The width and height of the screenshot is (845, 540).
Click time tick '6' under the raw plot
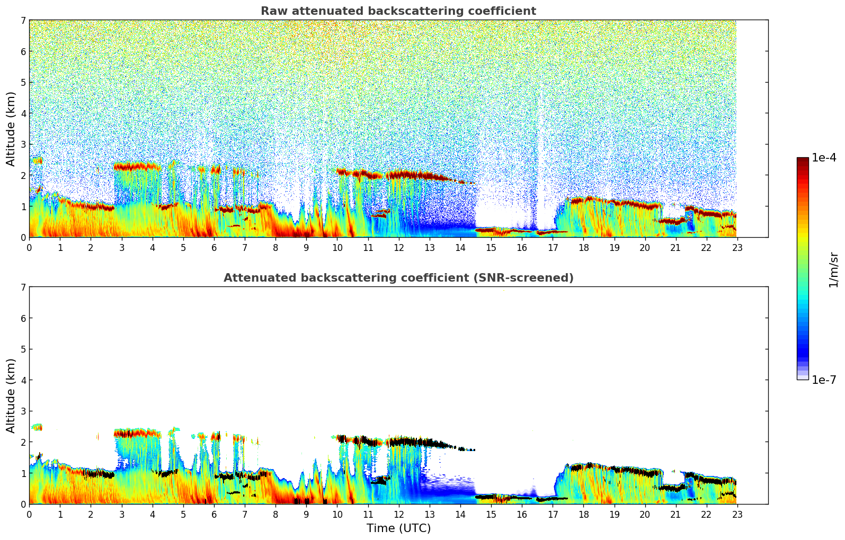214,248
